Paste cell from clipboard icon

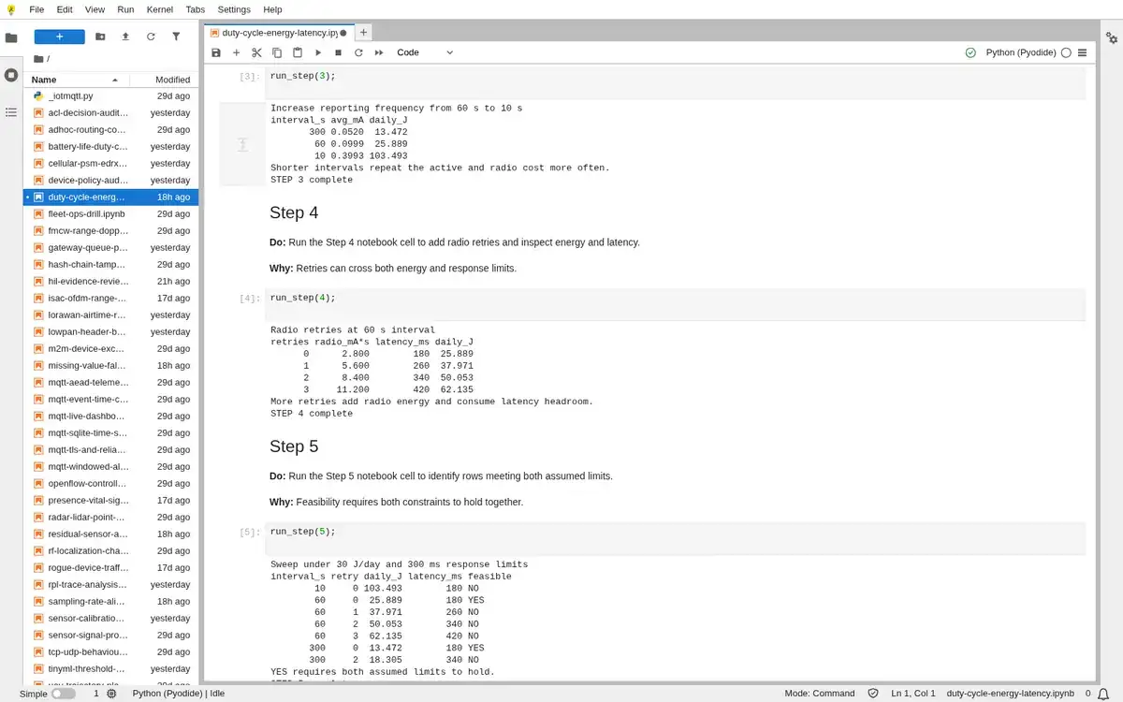(298, 52)
